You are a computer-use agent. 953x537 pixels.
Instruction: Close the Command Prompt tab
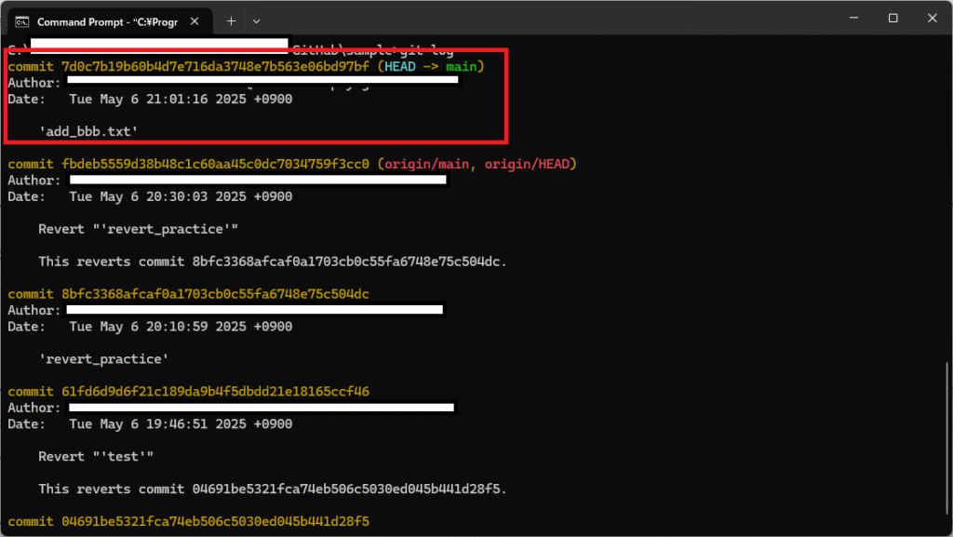(x=195, y=21)
